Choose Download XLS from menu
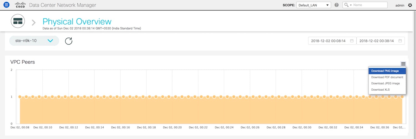416x139 pixels. [381, 90]
